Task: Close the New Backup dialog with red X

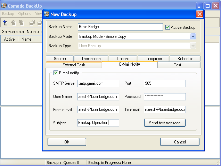Action: click(x=199, y=14)
